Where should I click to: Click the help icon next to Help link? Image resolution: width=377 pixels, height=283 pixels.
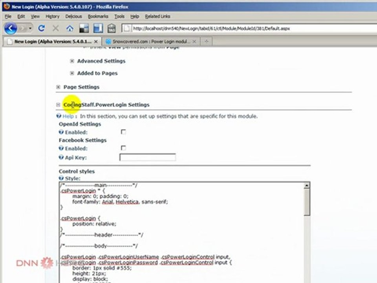click(x=59, y=116)
